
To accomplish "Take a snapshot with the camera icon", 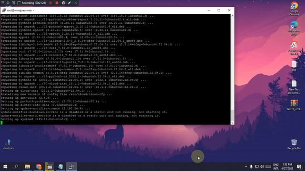I will pos(63,3).
